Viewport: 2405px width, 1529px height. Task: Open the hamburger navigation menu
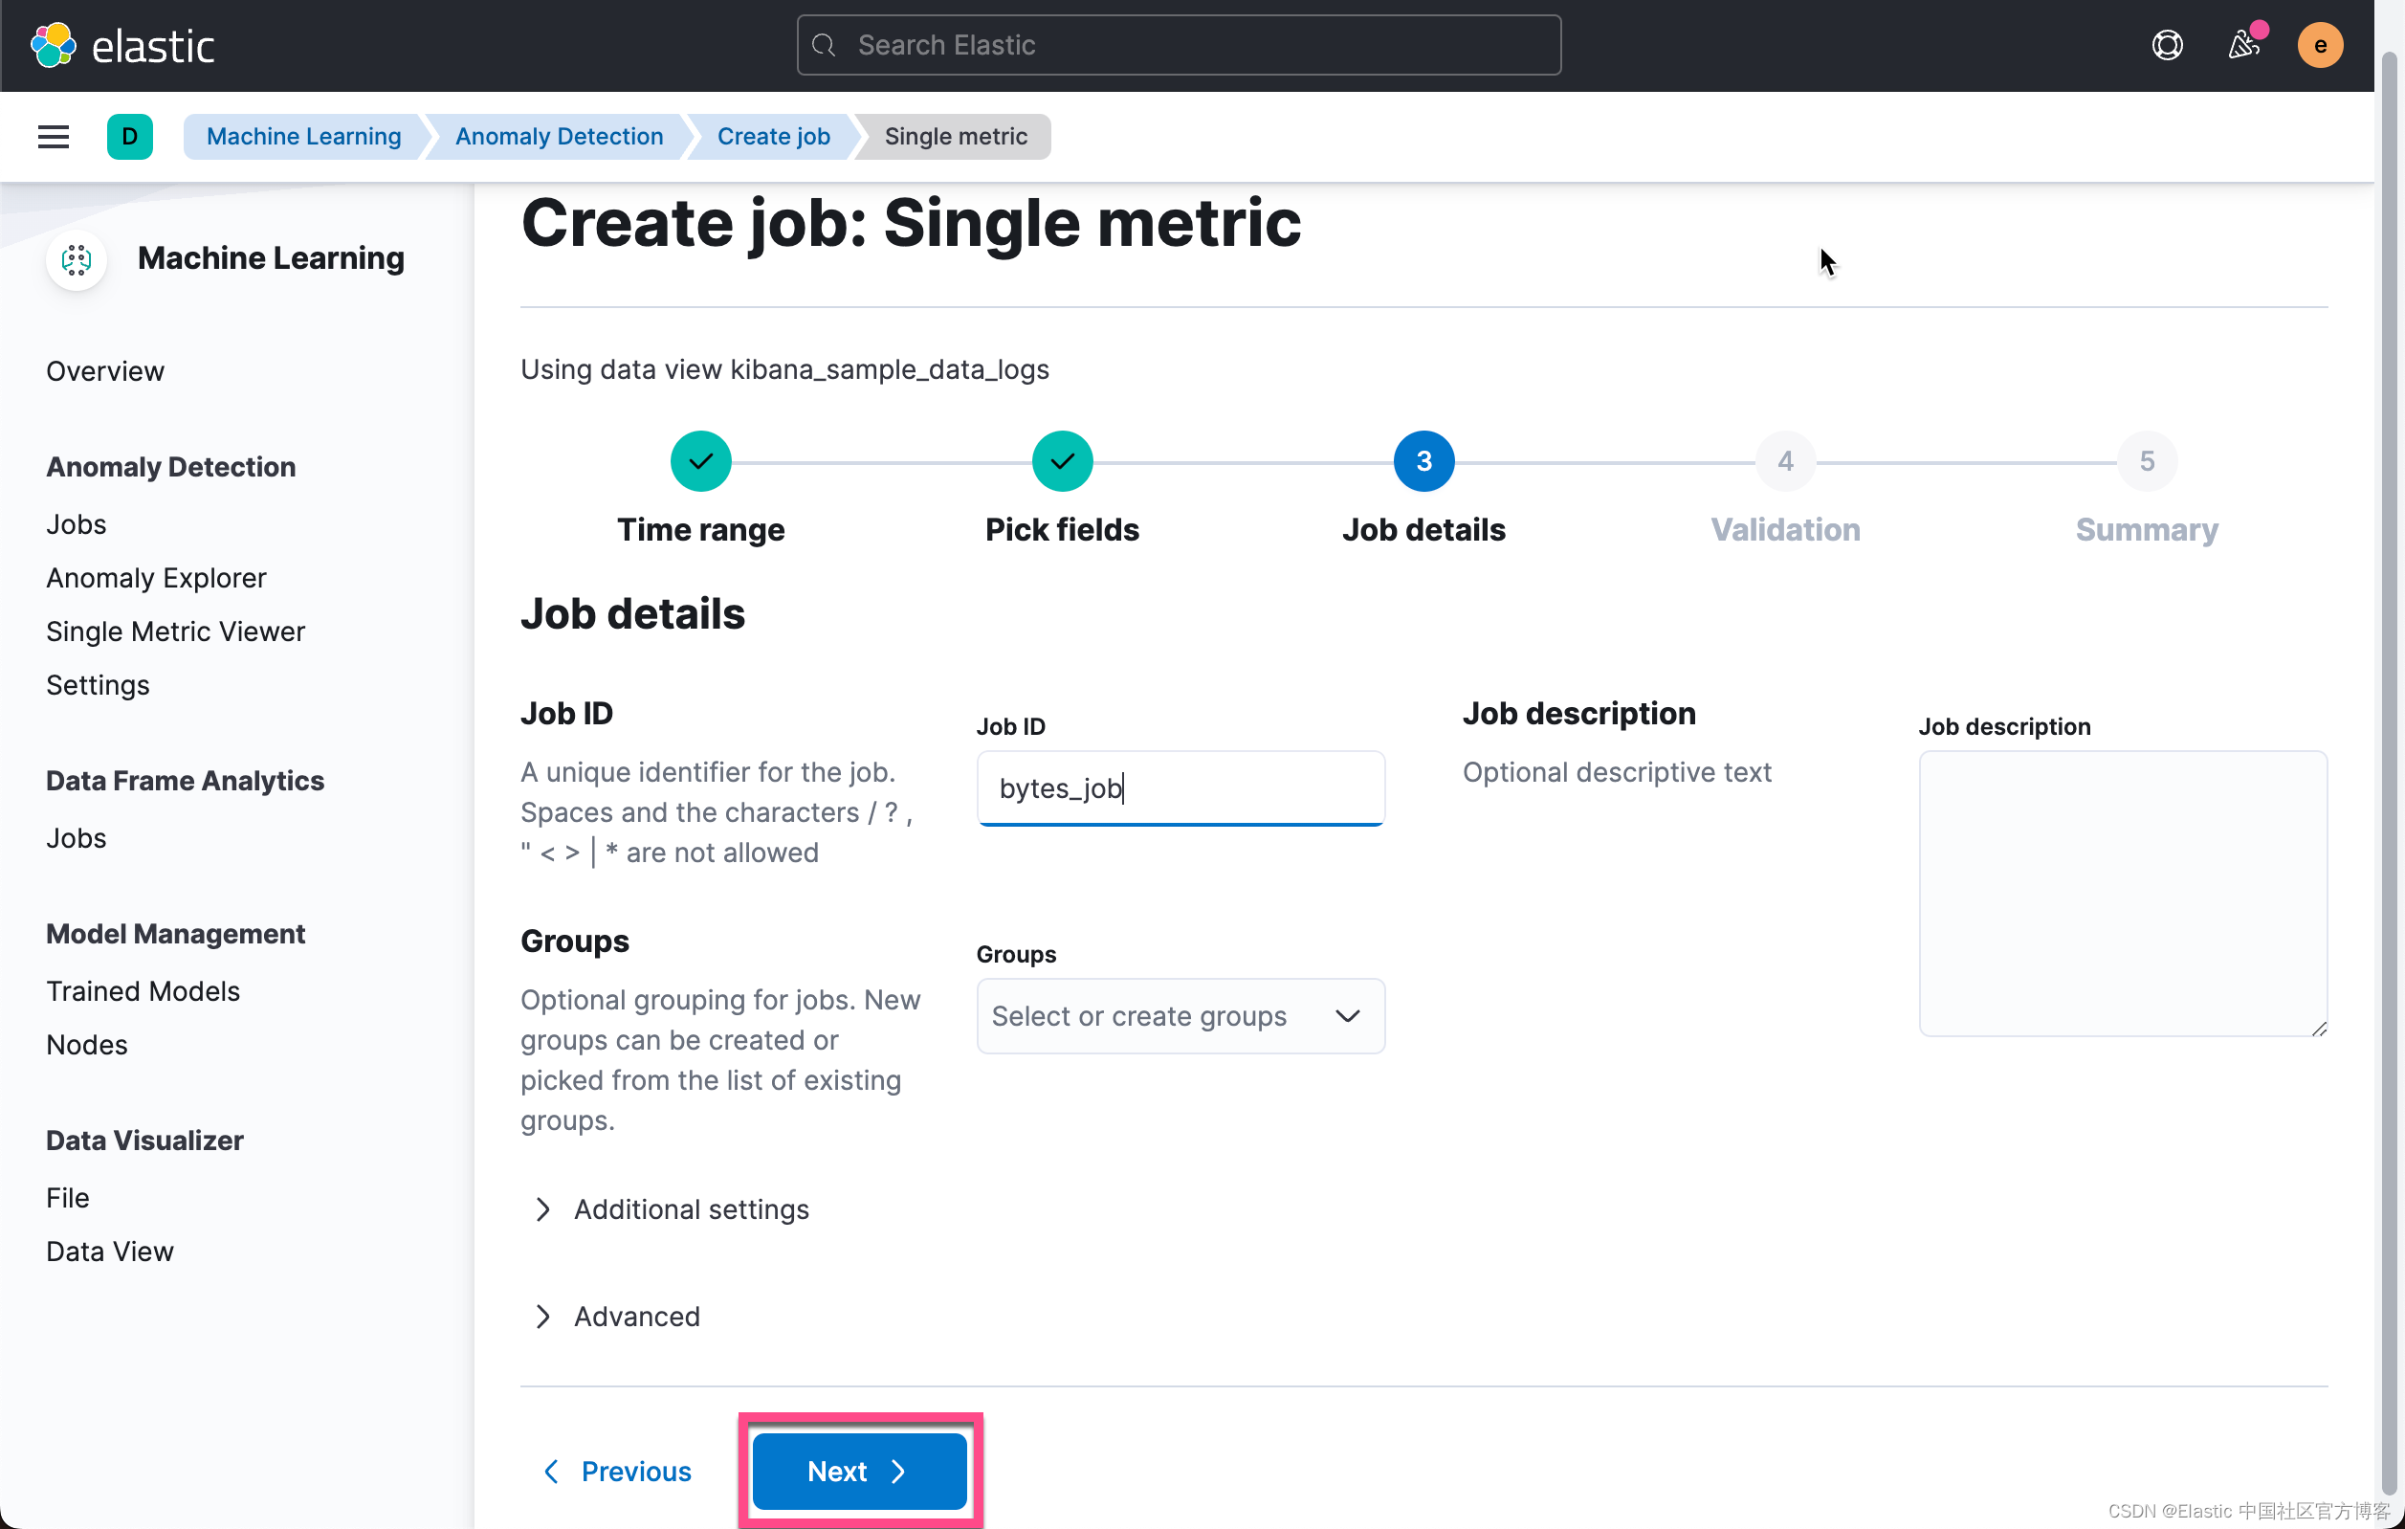pos(53,137)
